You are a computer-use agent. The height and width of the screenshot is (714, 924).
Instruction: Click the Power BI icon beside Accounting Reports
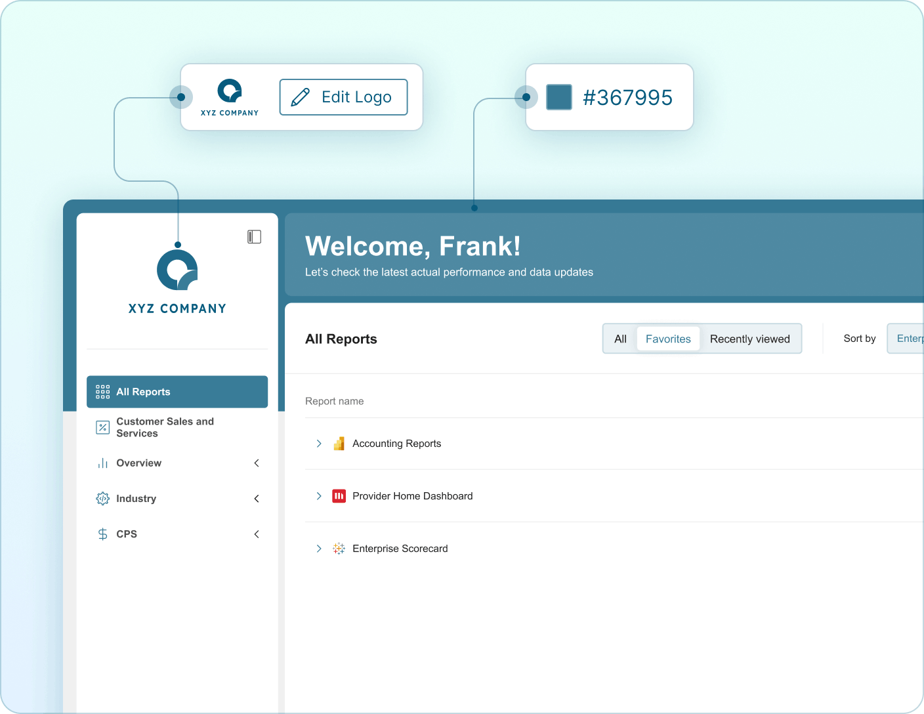pos(339,444)
